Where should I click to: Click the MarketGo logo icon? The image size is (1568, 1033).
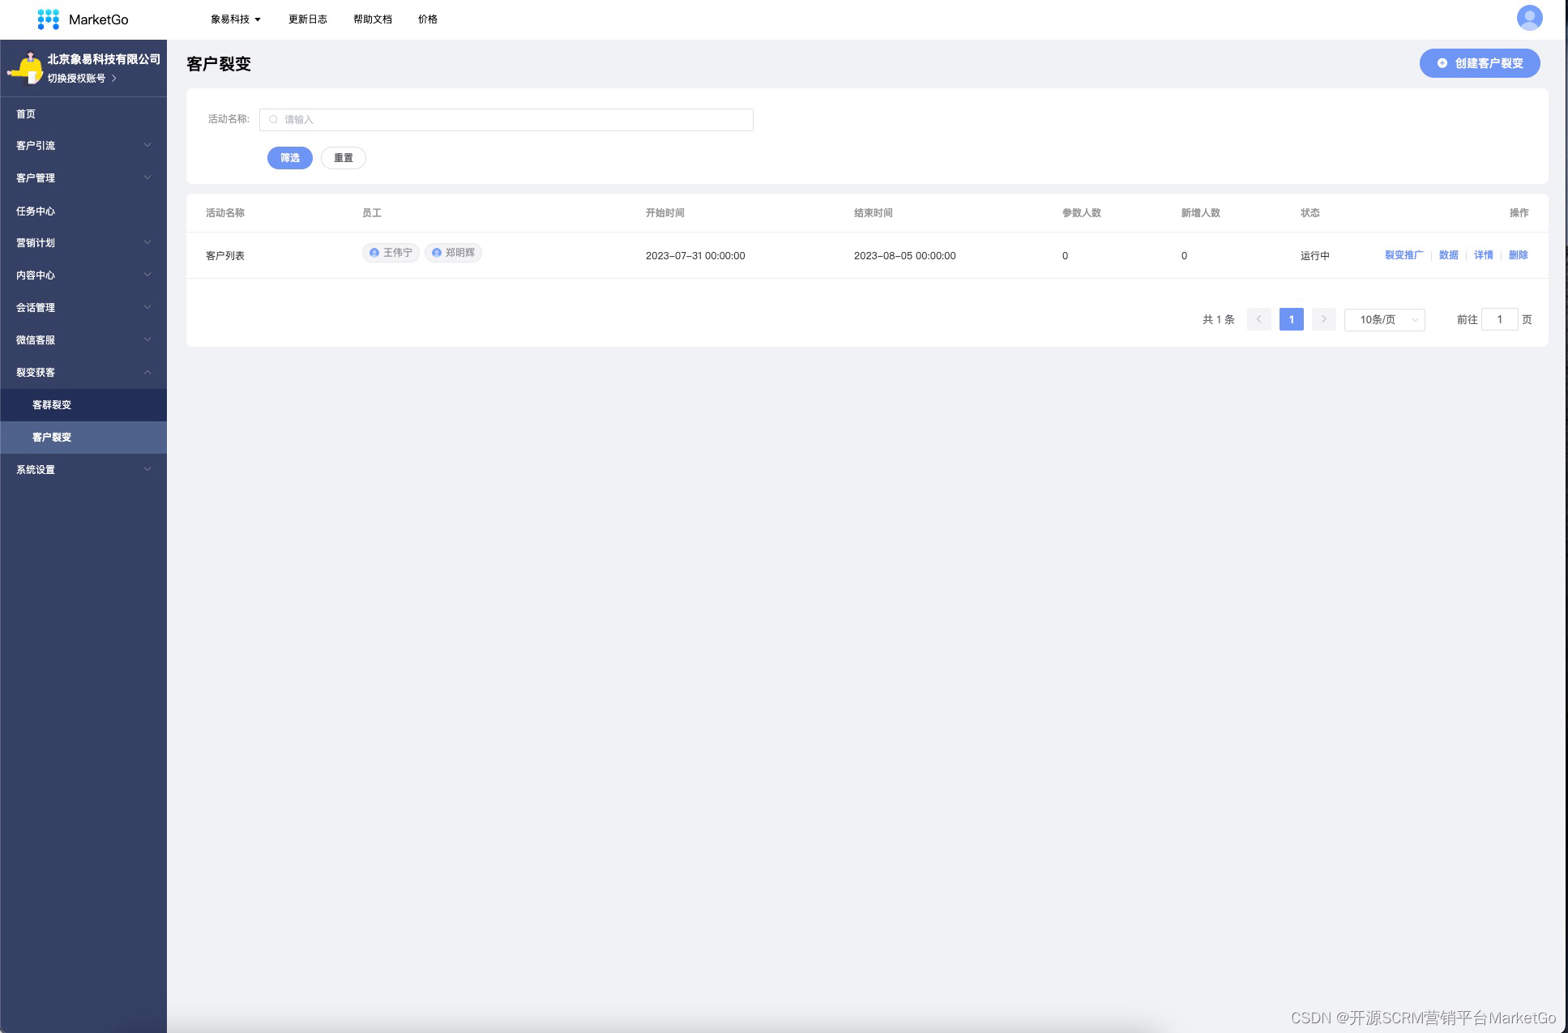[49, 18]
